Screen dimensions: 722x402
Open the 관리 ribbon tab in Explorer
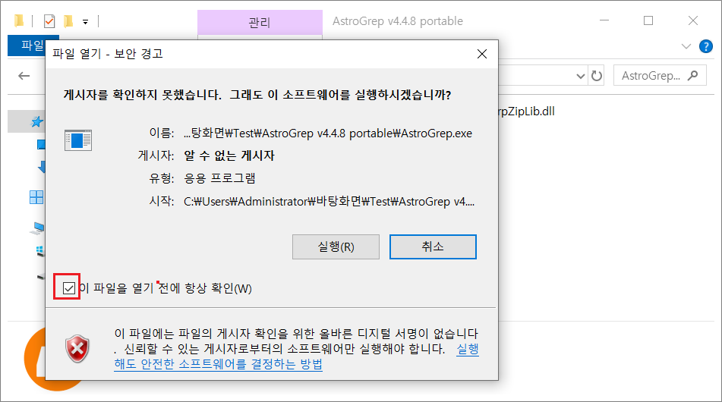pos(260,22)
